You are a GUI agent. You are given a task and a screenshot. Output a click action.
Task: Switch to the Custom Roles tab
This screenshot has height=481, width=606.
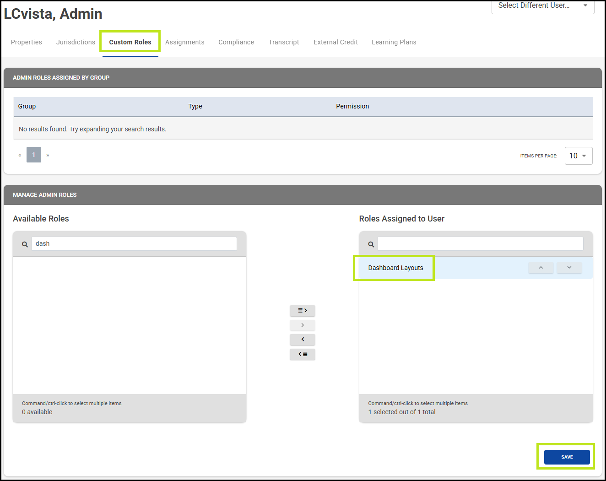click(x=130, y=42)
